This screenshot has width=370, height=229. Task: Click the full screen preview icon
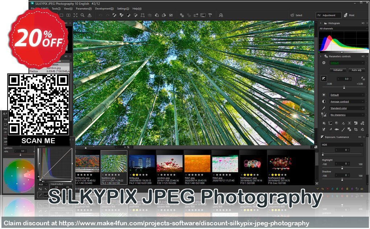point(75,15)
